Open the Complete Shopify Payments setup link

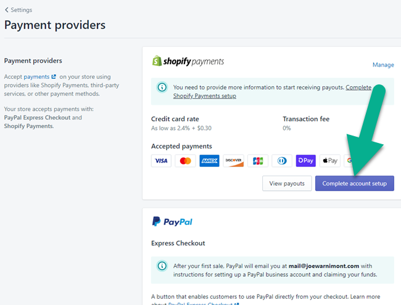204,96
